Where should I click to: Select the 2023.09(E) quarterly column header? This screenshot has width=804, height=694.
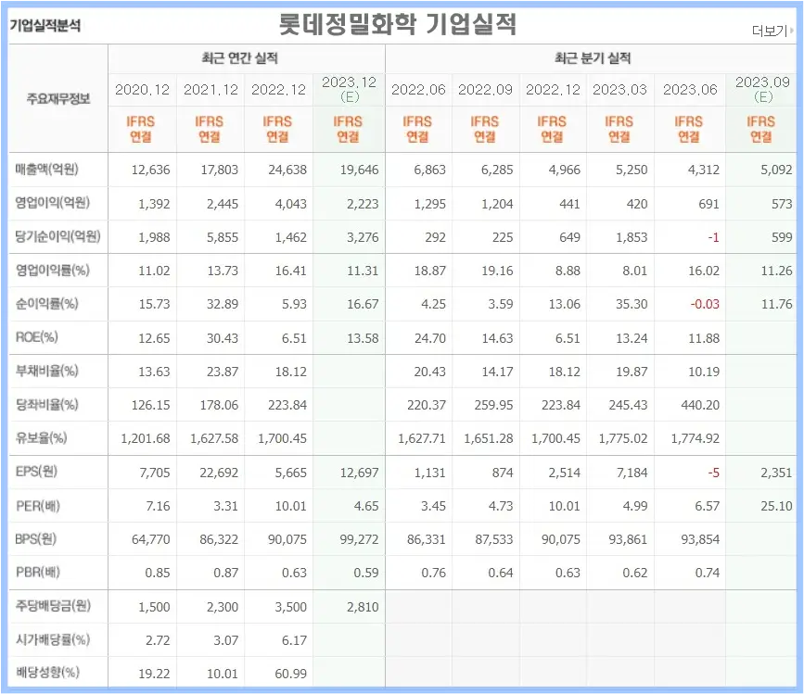[x=760, y=90]
